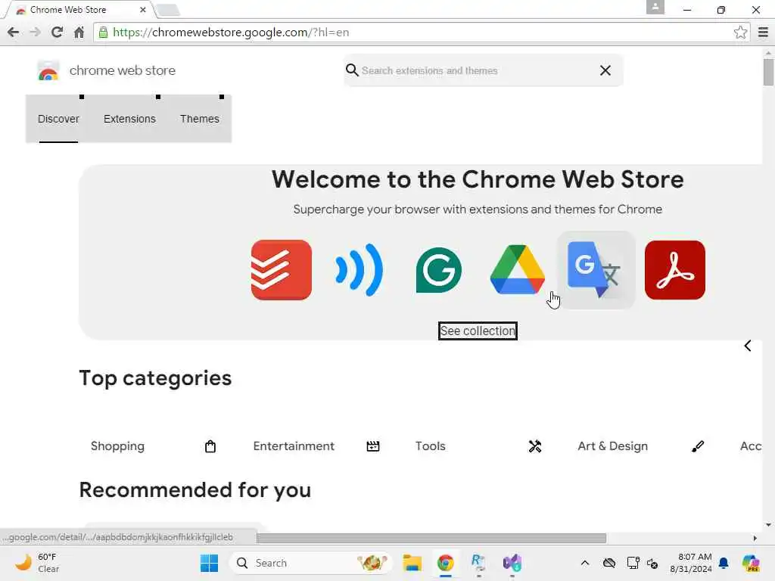Open the Google Drive extension icon
The width and height of the screenshot is (775, 581).
pyautogui.click(x=518, y=270)
